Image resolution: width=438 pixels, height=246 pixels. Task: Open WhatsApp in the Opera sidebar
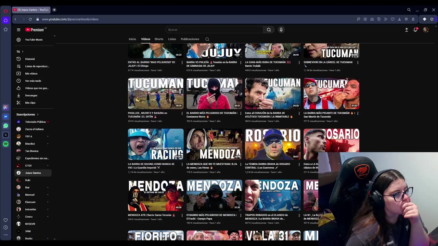click(5, 126)
